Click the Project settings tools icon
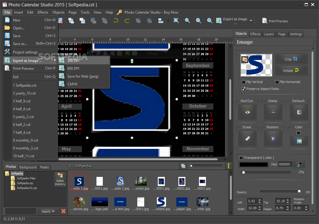The height and width of the screenshot is (224, 319). coord(7,52)
